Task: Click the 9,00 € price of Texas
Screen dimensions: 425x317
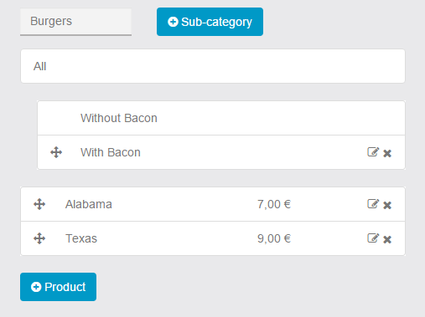Action: [x=274, y=238]
